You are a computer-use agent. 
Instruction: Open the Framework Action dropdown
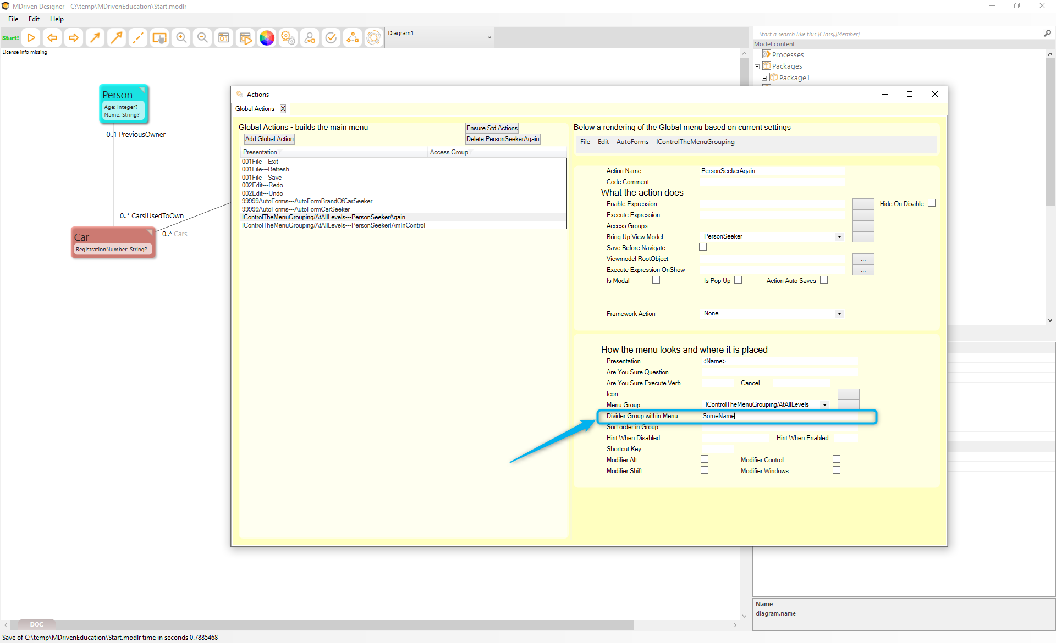tap(839, 314)
